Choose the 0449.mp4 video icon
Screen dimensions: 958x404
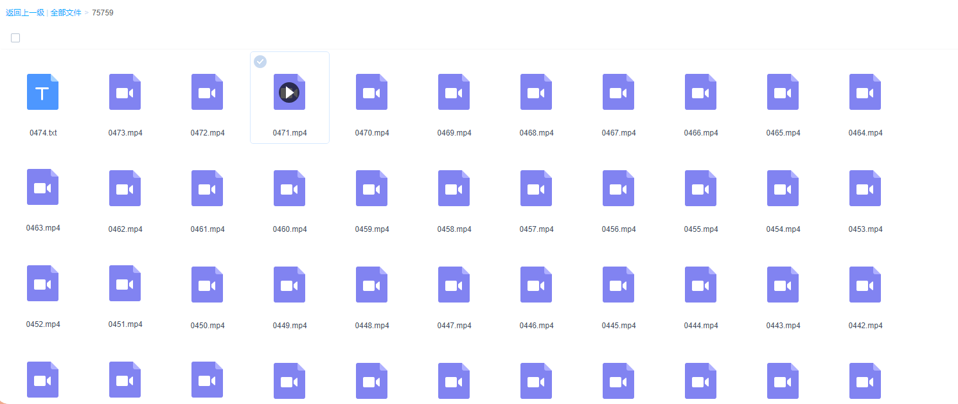pos(289,285)
